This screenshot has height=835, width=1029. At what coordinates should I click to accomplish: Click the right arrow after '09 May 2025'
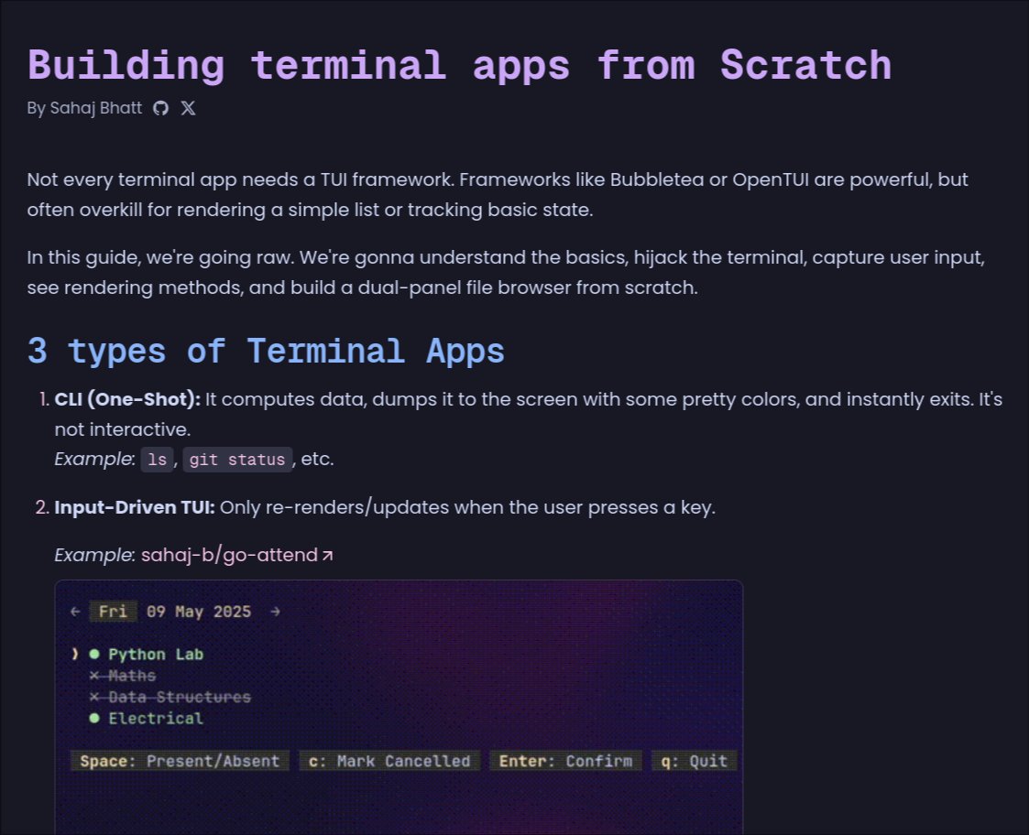point(276,612)
